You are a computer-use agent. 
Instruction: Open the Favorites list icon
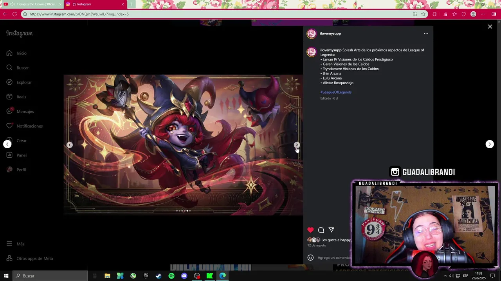click(454, 14)
